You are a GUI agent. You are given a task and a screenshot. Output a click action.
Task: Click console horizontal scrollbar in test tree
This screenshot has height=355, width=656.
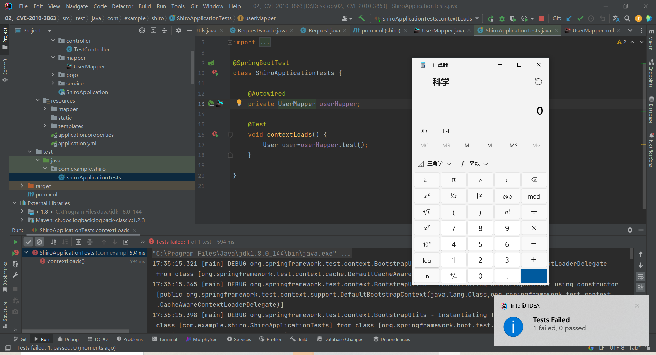76,331
